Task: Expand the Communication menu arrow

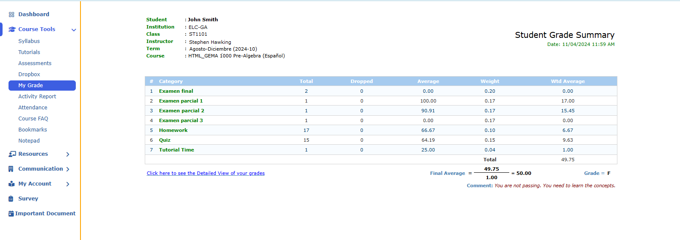Action: (68, 169)
